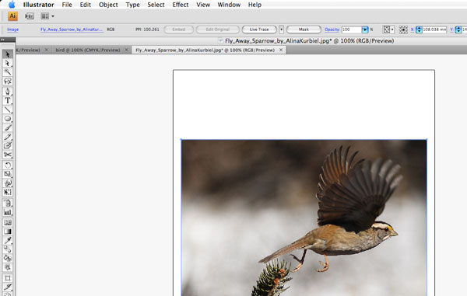The width and height of the screenshot is (467, 296).
Task: Click the Image link in control bar
Action: pyautogui.click(x=12, y=30)
